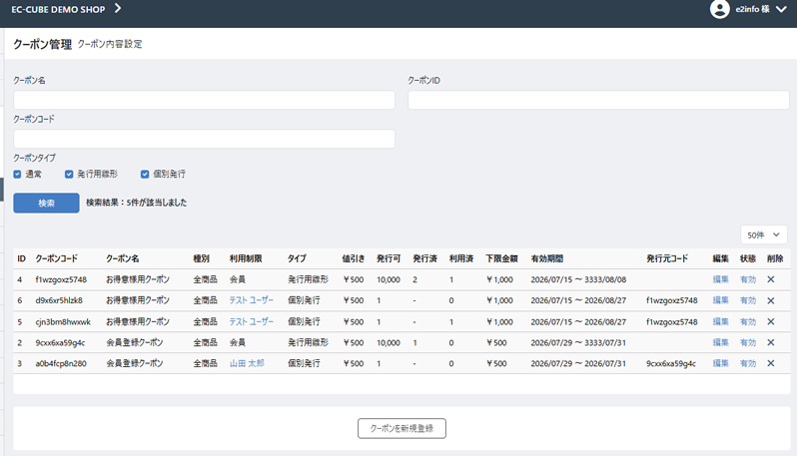The image size is (797, 456).
Task: Select coupon code cell cjn3bm8hwxwk
Action: click(63, 321)
